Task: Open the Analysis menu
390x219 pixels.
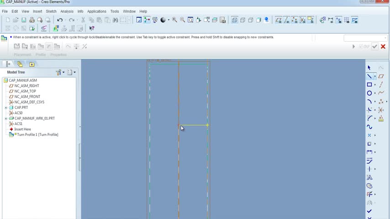Action: pyautogui.click(x=67, y=11)
